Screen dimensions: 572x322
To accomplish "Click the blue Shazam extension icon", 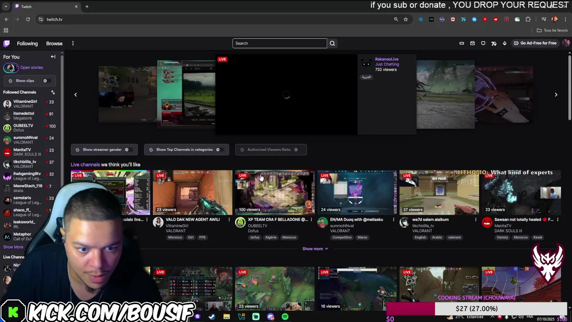I will [x=474, y=19].
